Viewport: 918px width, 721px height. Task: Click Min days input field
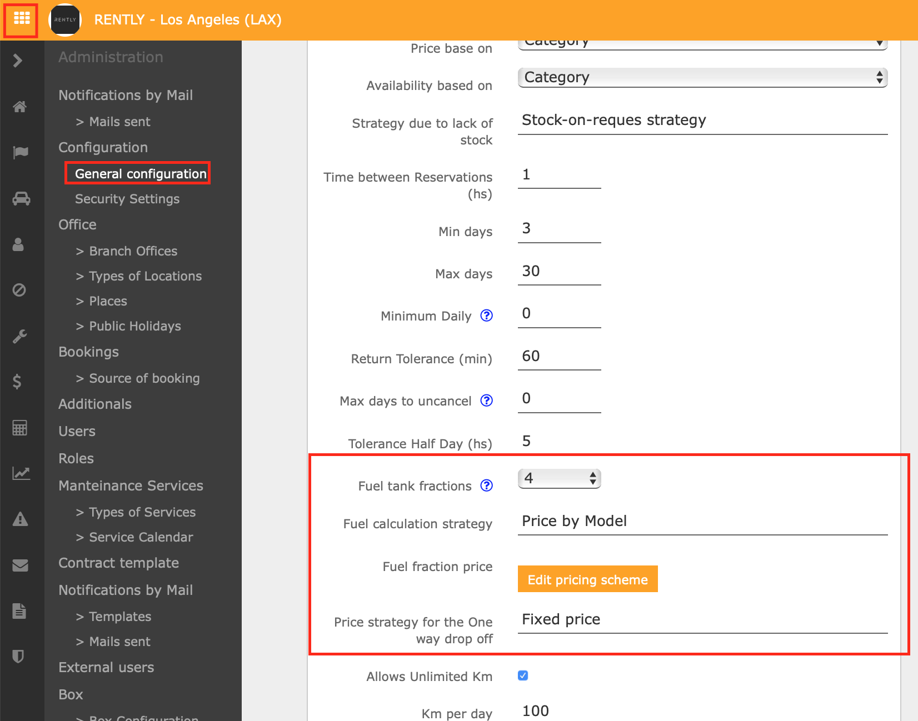pyautogui.click(x=560, y=229)
